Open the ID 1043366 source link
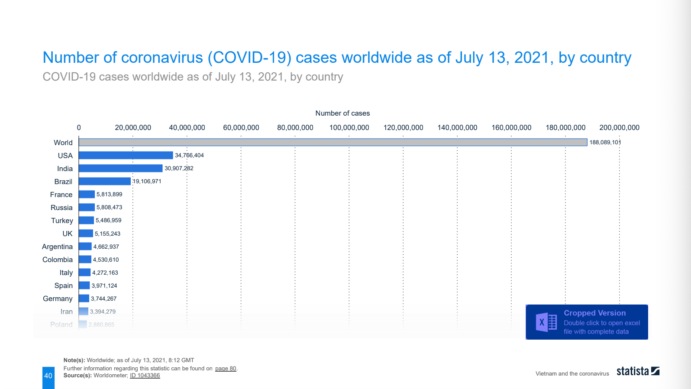Screen dimensions: 691x389 tap(145, 376)
